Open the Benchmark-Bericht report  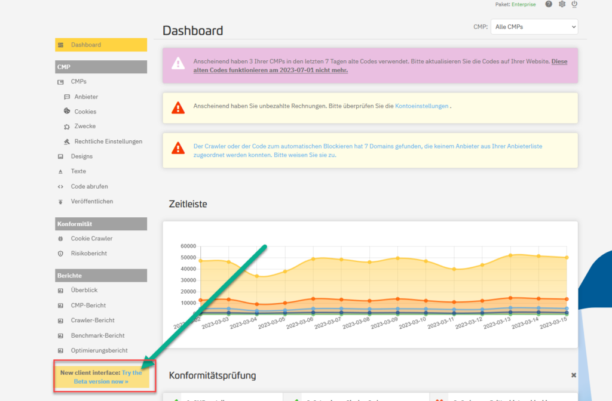pos(97,335)
